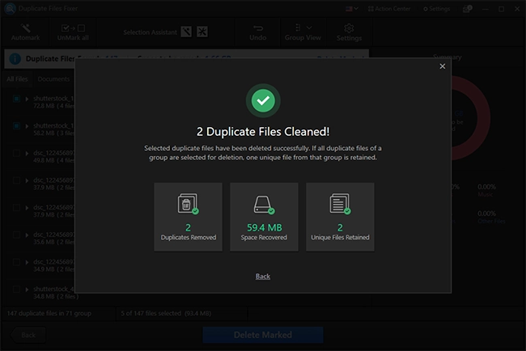Viewport: 526px width, 351px height.
Task: Switch to the Documents tab
Action: click(x=53, y=79)
